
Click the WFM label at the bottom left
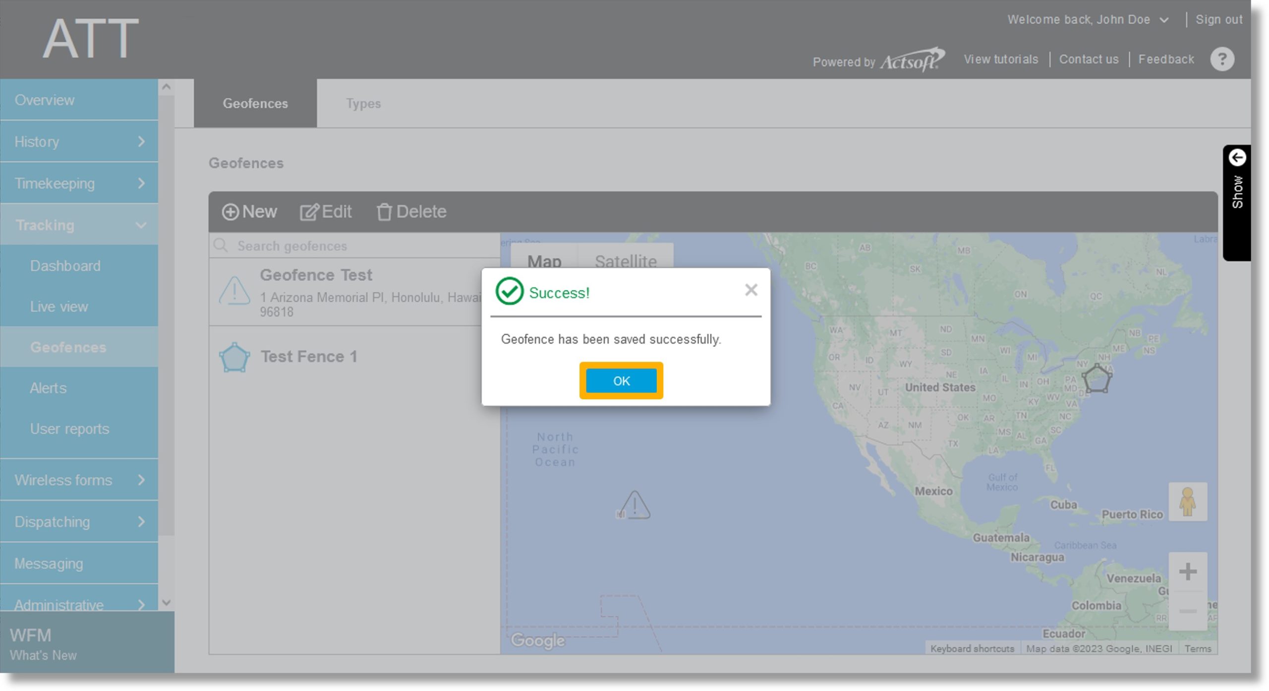(30, 635)
